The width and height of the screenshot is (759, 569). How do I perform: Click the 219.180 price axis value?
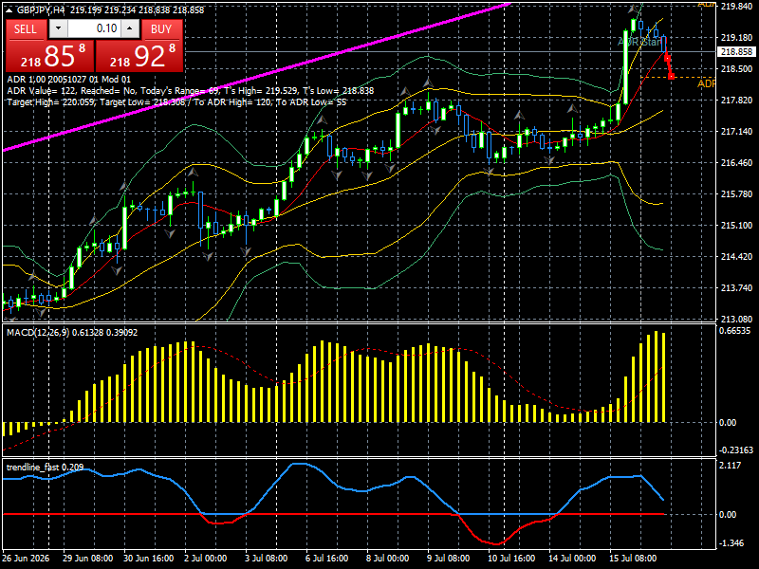pyautogui.click(x=737, y=38)
